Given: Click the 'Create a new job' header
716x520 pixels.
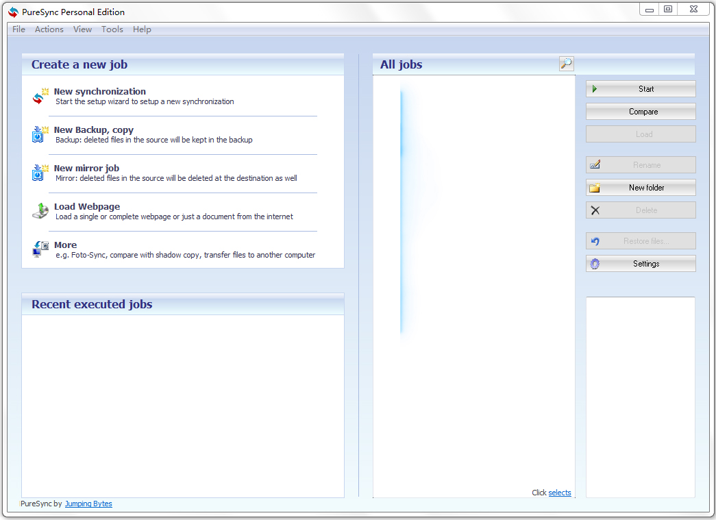Looking at the screenshot, I should [79, 64].
